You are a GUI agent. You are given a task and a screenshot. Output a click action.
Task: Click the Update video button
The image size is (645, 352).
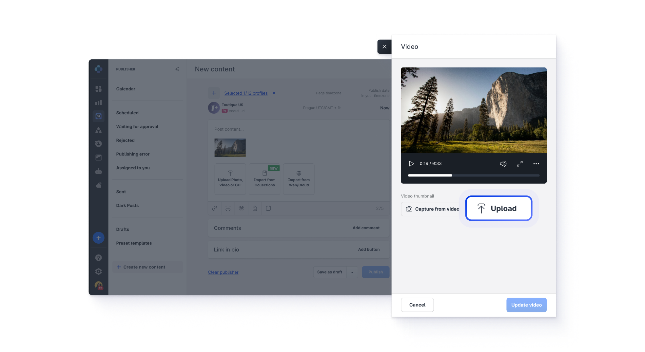(x=526, y=305)
